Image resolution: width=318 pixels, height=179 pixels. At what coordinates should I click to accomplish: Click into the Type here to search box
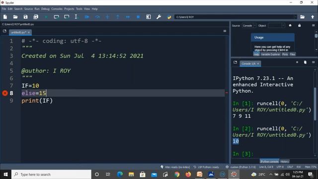click(x=51, y=175)
